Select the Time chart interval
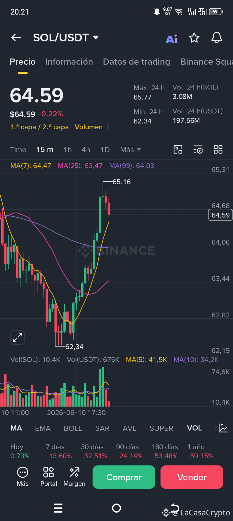 18,150
